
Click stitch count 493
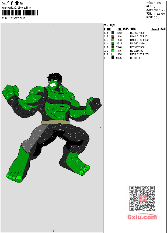point(120,40)
